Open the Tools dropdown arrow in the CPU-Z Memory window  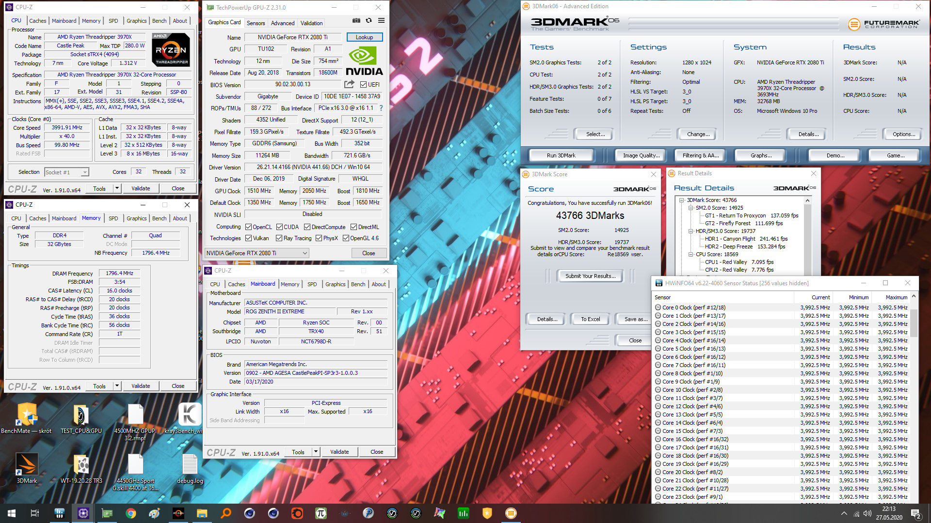117,386
